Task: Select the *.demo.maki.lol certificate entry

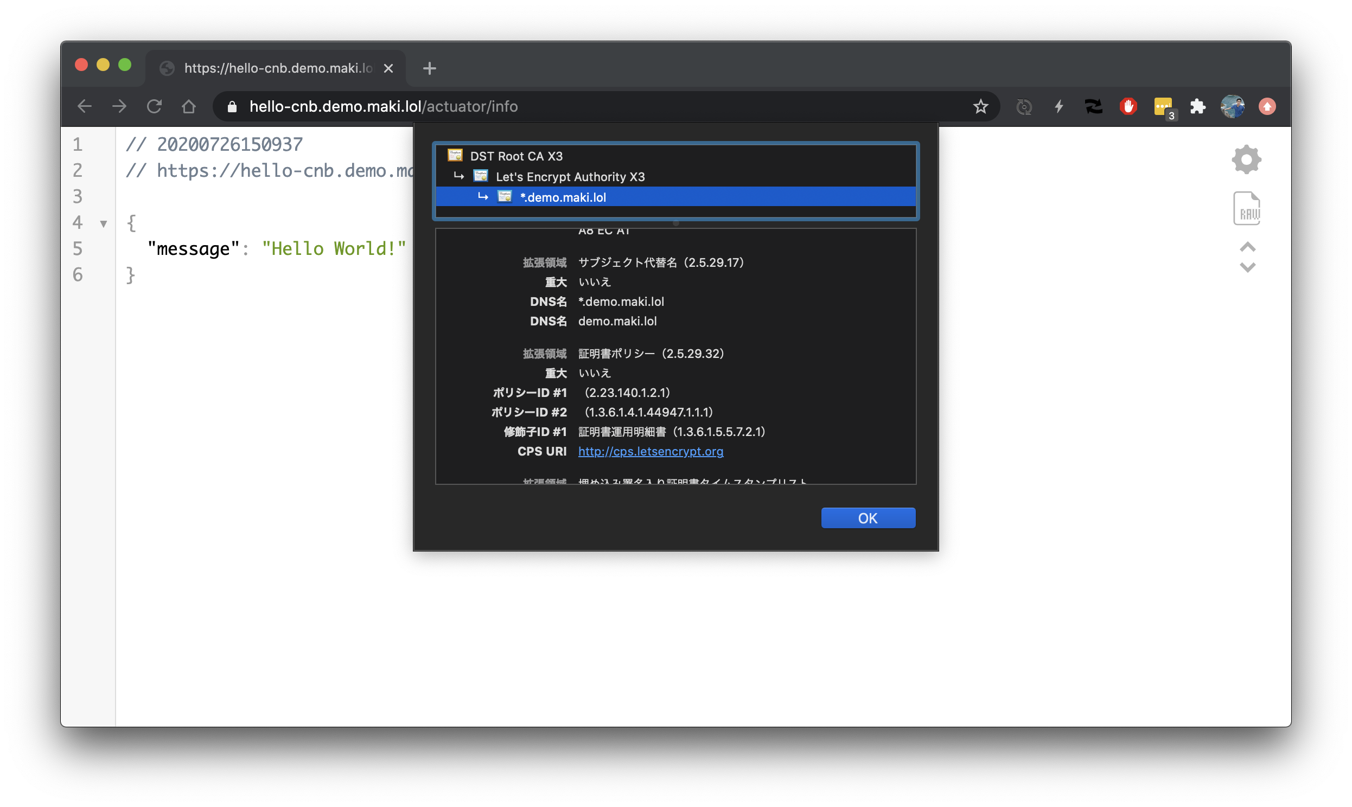Action: 563,197
